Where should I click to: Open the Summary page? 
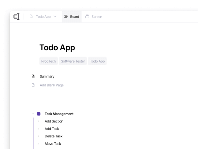[x=47, y=76]
